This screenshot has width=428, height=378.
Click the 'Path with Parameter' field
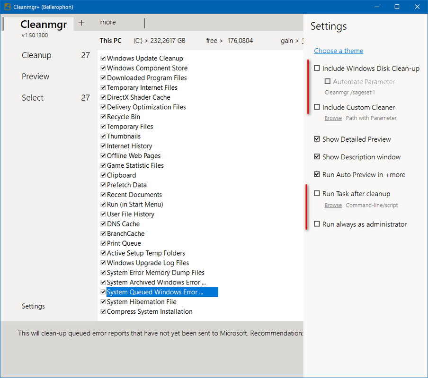371,118
